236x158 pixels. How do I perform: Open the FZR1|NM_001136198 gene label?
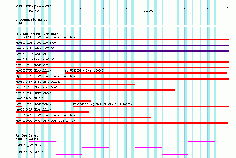(29, 145)
